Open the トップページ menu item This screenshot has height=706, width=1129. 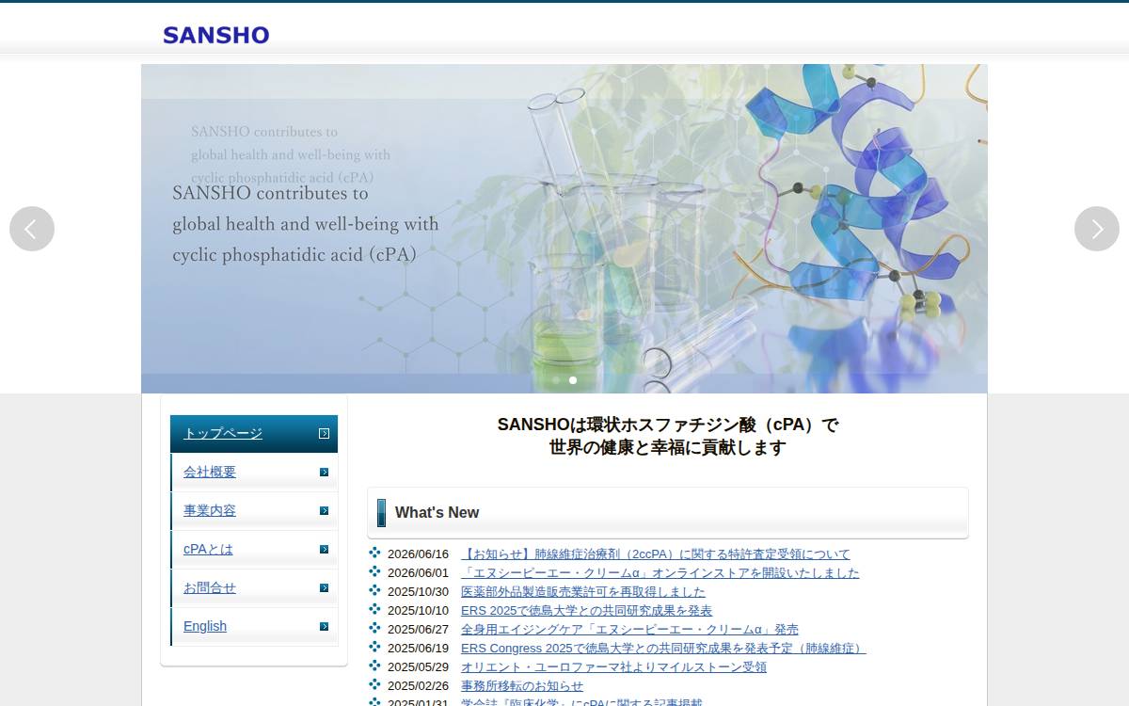coord(254,434)
